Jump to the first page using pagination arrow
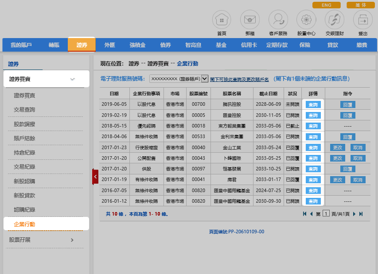This screenshot has width=378, height=274. pos(304,214)
